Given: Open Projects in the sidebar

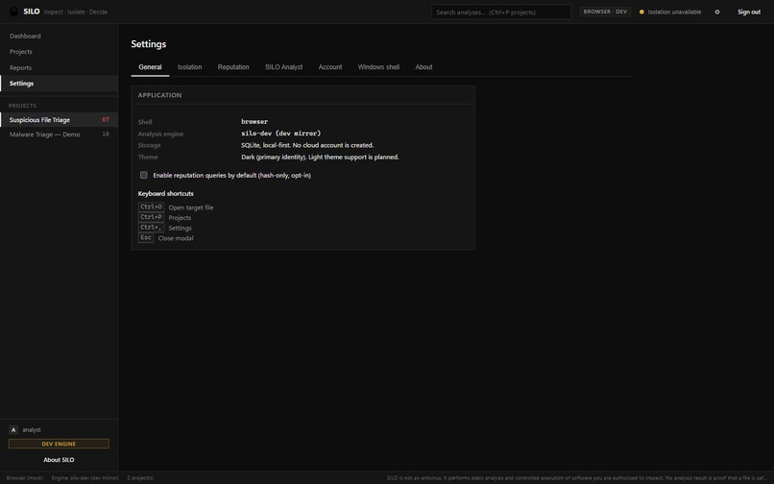Looking at the screenshot, I should 59,52.
